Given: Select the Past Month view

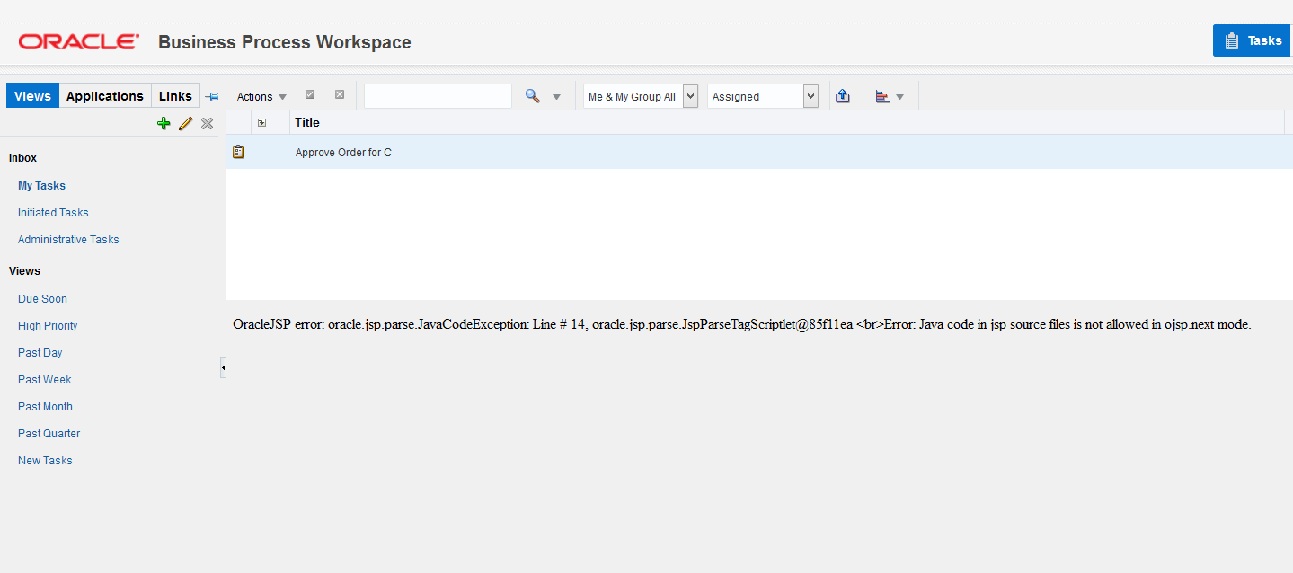Looking at the screenshot, I should tap(45, 407).
